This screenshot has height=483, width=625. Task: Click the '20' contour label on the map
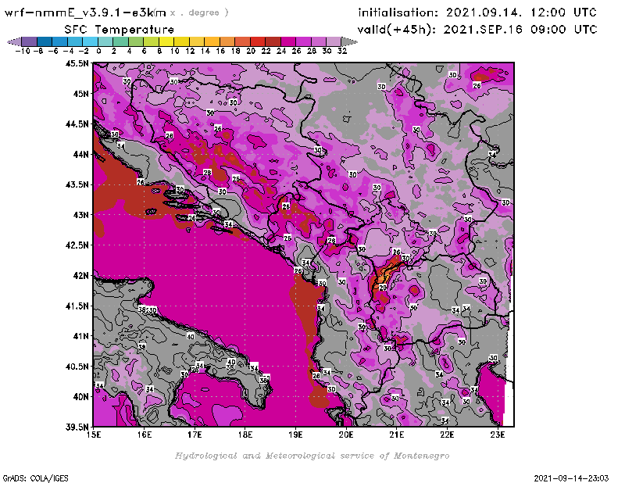(383, 288)
